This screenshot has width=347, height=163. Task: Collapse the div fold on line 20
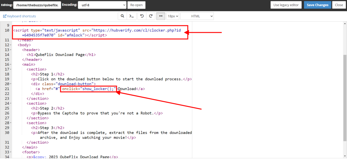[x=11, y=84]
